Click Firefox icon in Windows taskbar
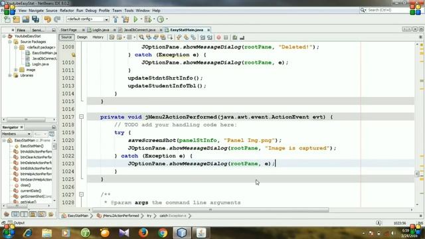 (143, 232)
